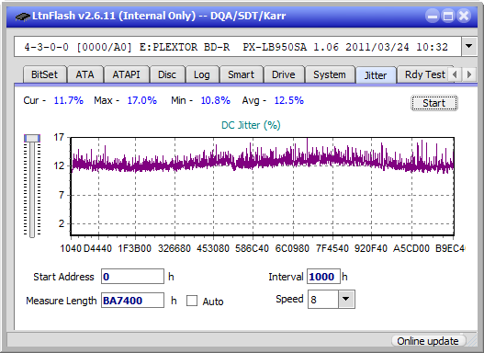
Task: Select the Interval value field
Action: (x=323, y=277)
